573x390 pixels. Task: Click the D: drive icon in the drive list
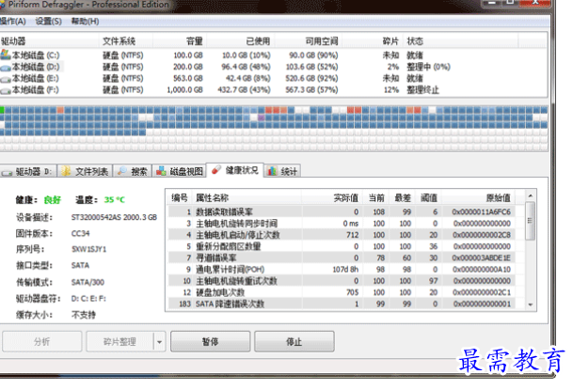tap(6, 68)
